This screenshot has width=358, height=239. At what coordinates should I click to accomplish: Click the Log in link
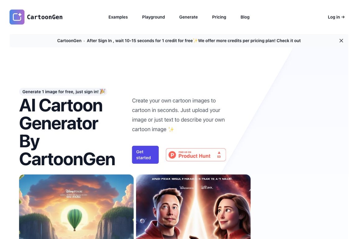click(x=336, y=17)
